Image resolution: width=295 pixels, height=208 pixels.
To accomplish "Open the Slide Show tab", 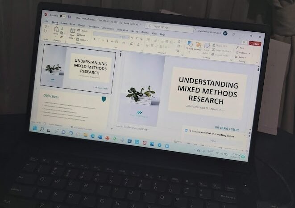I will pyautogui.click(x=122, y=30).
